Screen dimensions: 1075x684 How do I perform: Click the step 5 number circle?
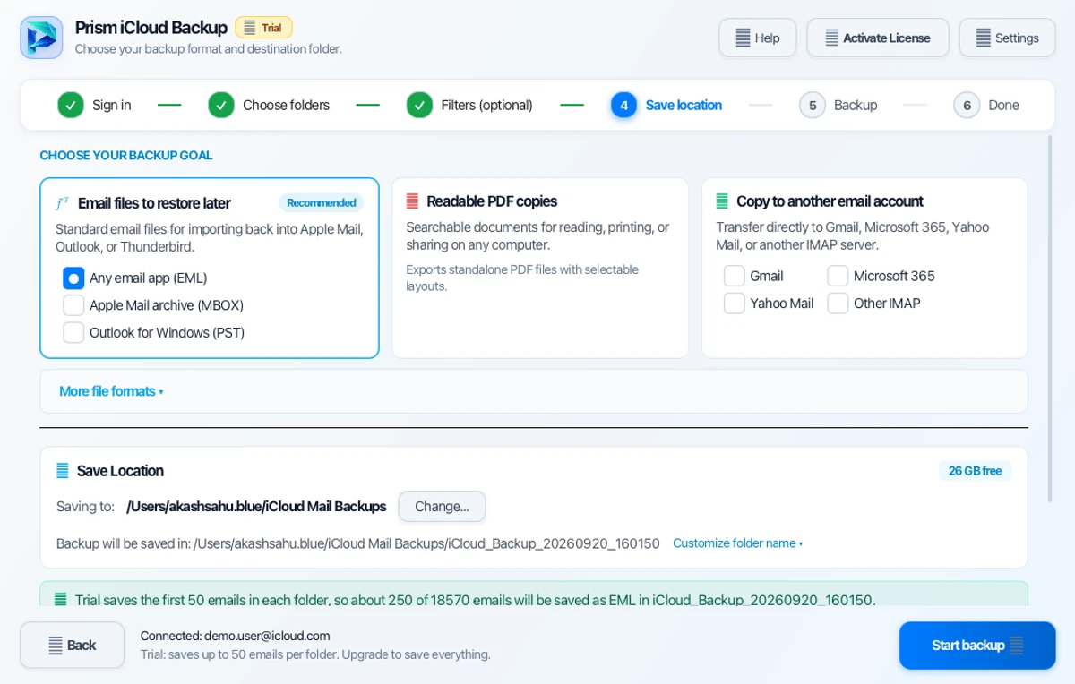point(813,105)
